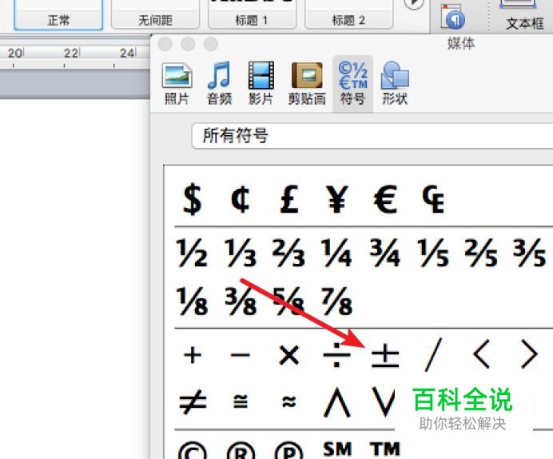Screen dimensions: 553x459
Task: Insert the SM service mark symbol
Action: tap(337, 449)
